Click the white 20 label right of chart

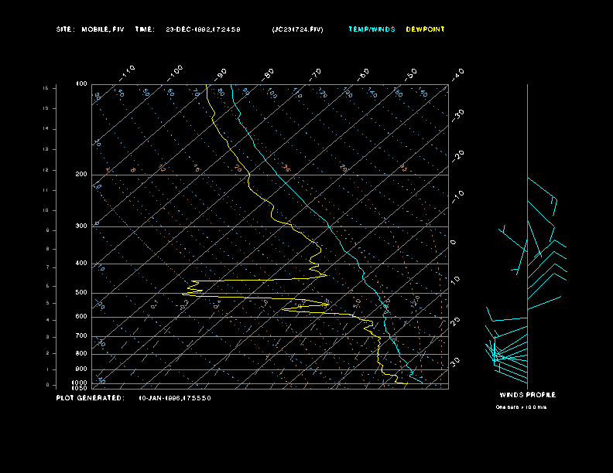click(x=455, y=322)
